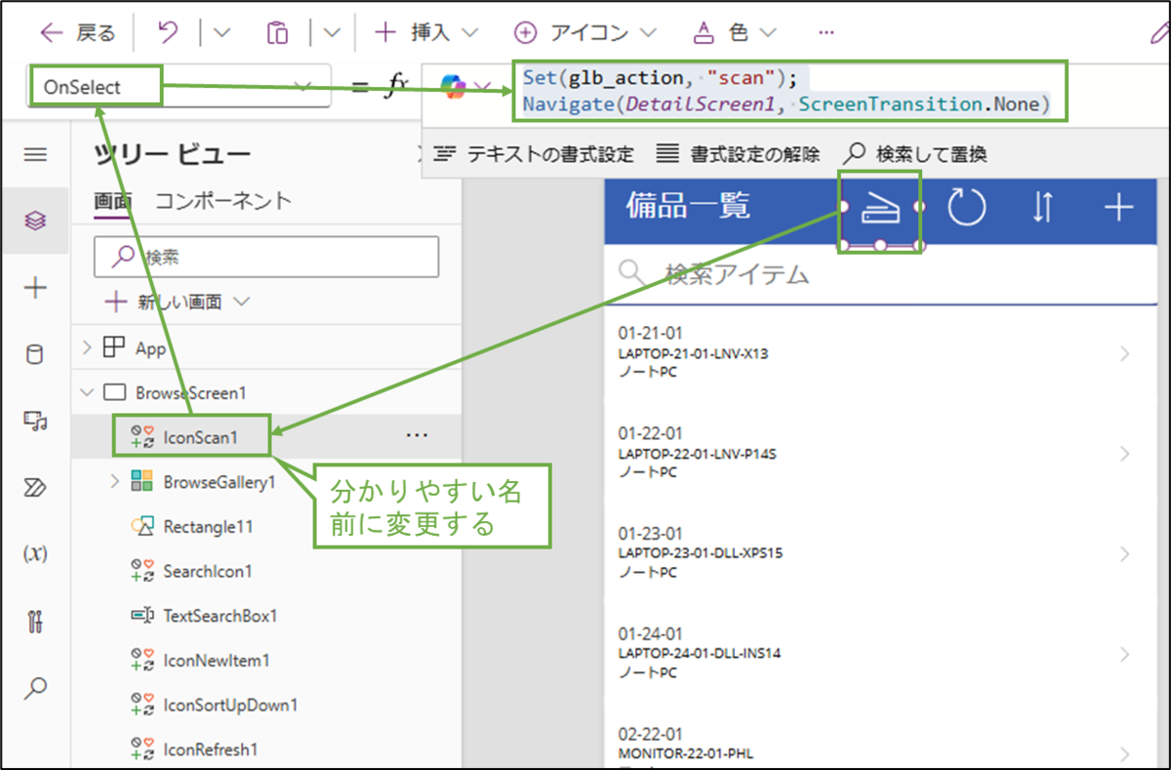Open the Advanced tools icon
This screenshot has height=770, width=1171.
(35, 620)
